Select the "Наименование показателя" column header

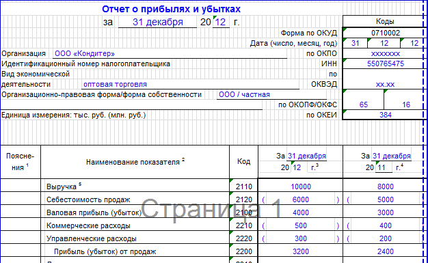click(135, 162)
